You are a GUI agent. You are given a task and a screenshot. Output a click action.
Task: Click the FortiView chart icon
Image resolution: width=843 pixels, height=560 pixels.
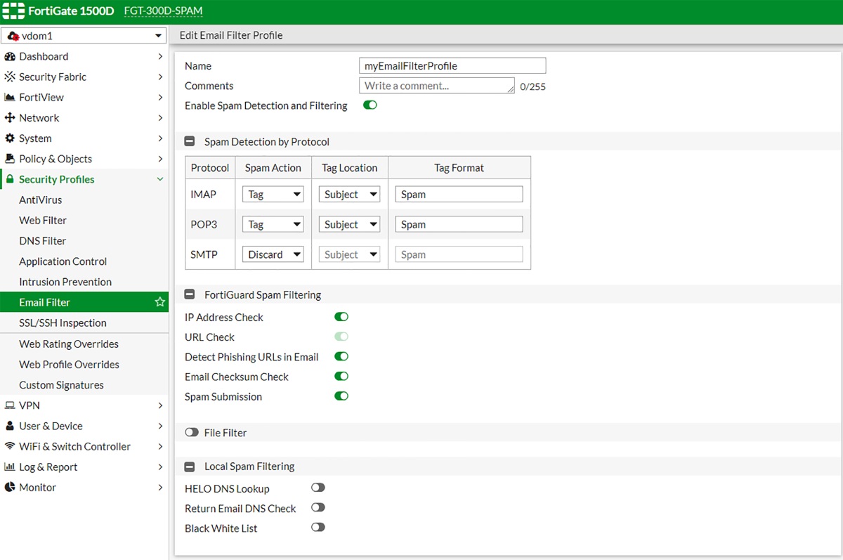[10, 97]
